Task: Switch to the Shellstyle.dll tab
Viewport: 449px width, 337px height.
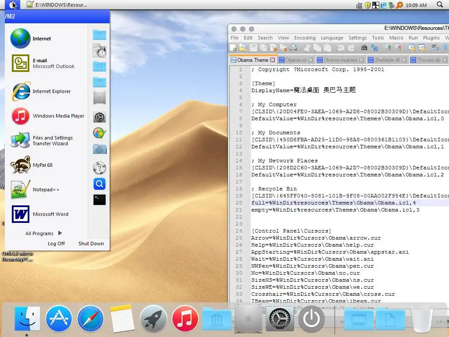Action: [x=387, y=60]
